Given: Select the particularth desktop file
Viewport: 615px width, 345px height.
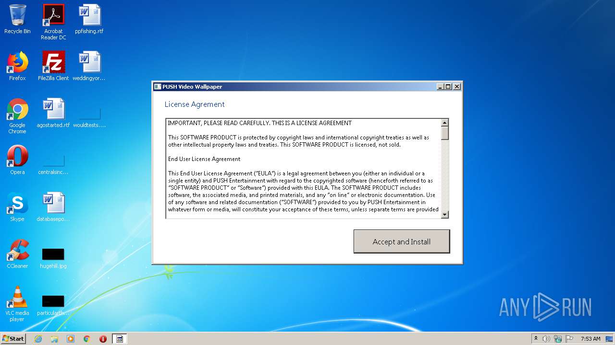Looking at the screenshot, I should [53, 305].
